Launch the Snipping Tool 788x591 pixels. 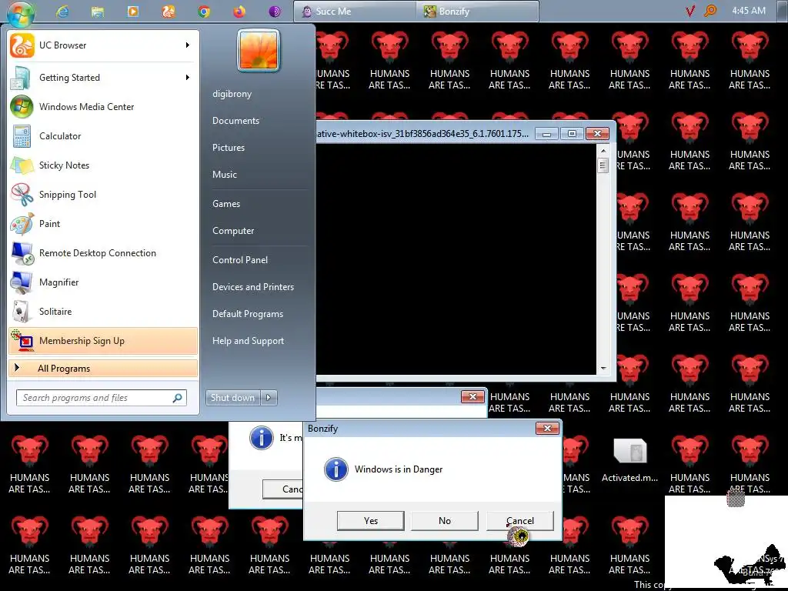point(103,195)
